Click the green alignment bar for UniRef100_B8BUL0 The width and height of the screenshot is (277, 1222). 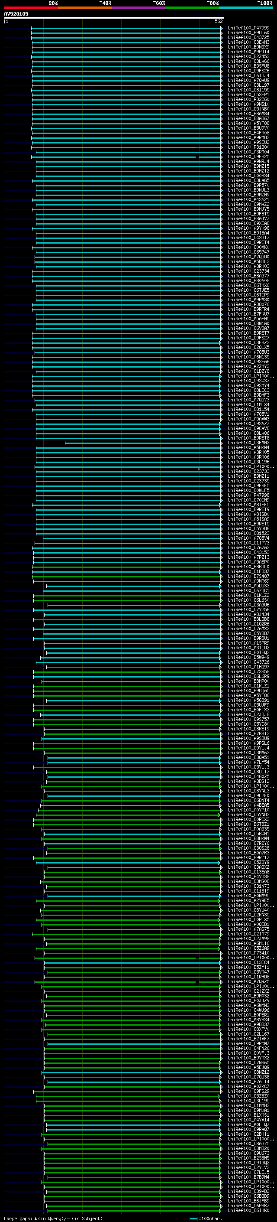pyautogui.click(x=127, y=567)
